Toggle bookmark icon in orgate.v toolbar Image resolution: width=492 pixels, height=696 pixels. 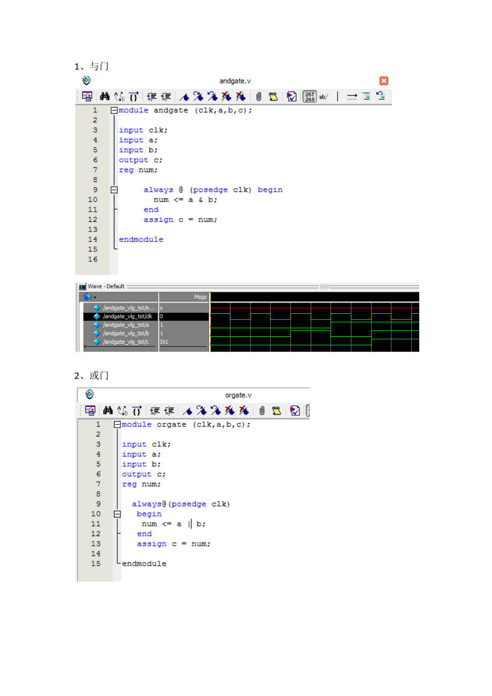point(187,411)
